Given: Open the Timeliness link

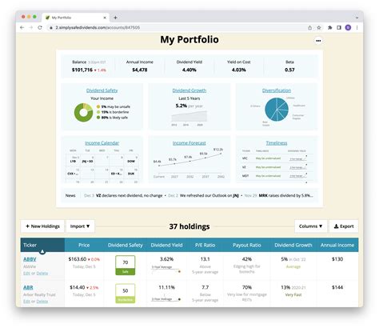Looking at the screenshot, I should pos(277,143).
